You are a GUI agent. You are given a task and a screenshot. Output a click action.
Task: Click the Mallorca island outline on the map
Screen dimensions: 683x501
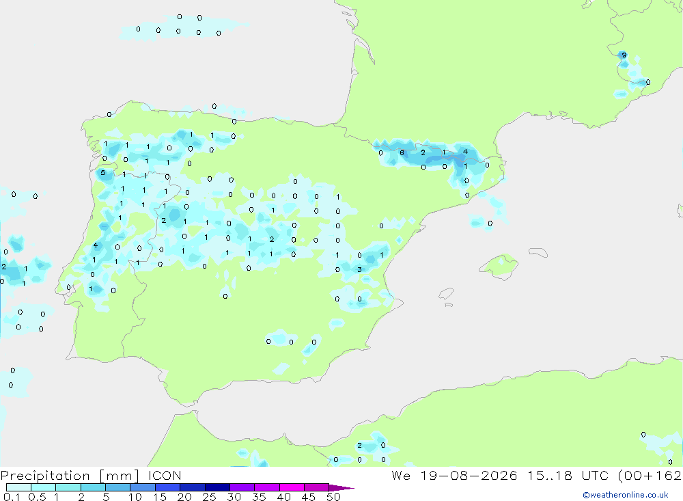499,266
